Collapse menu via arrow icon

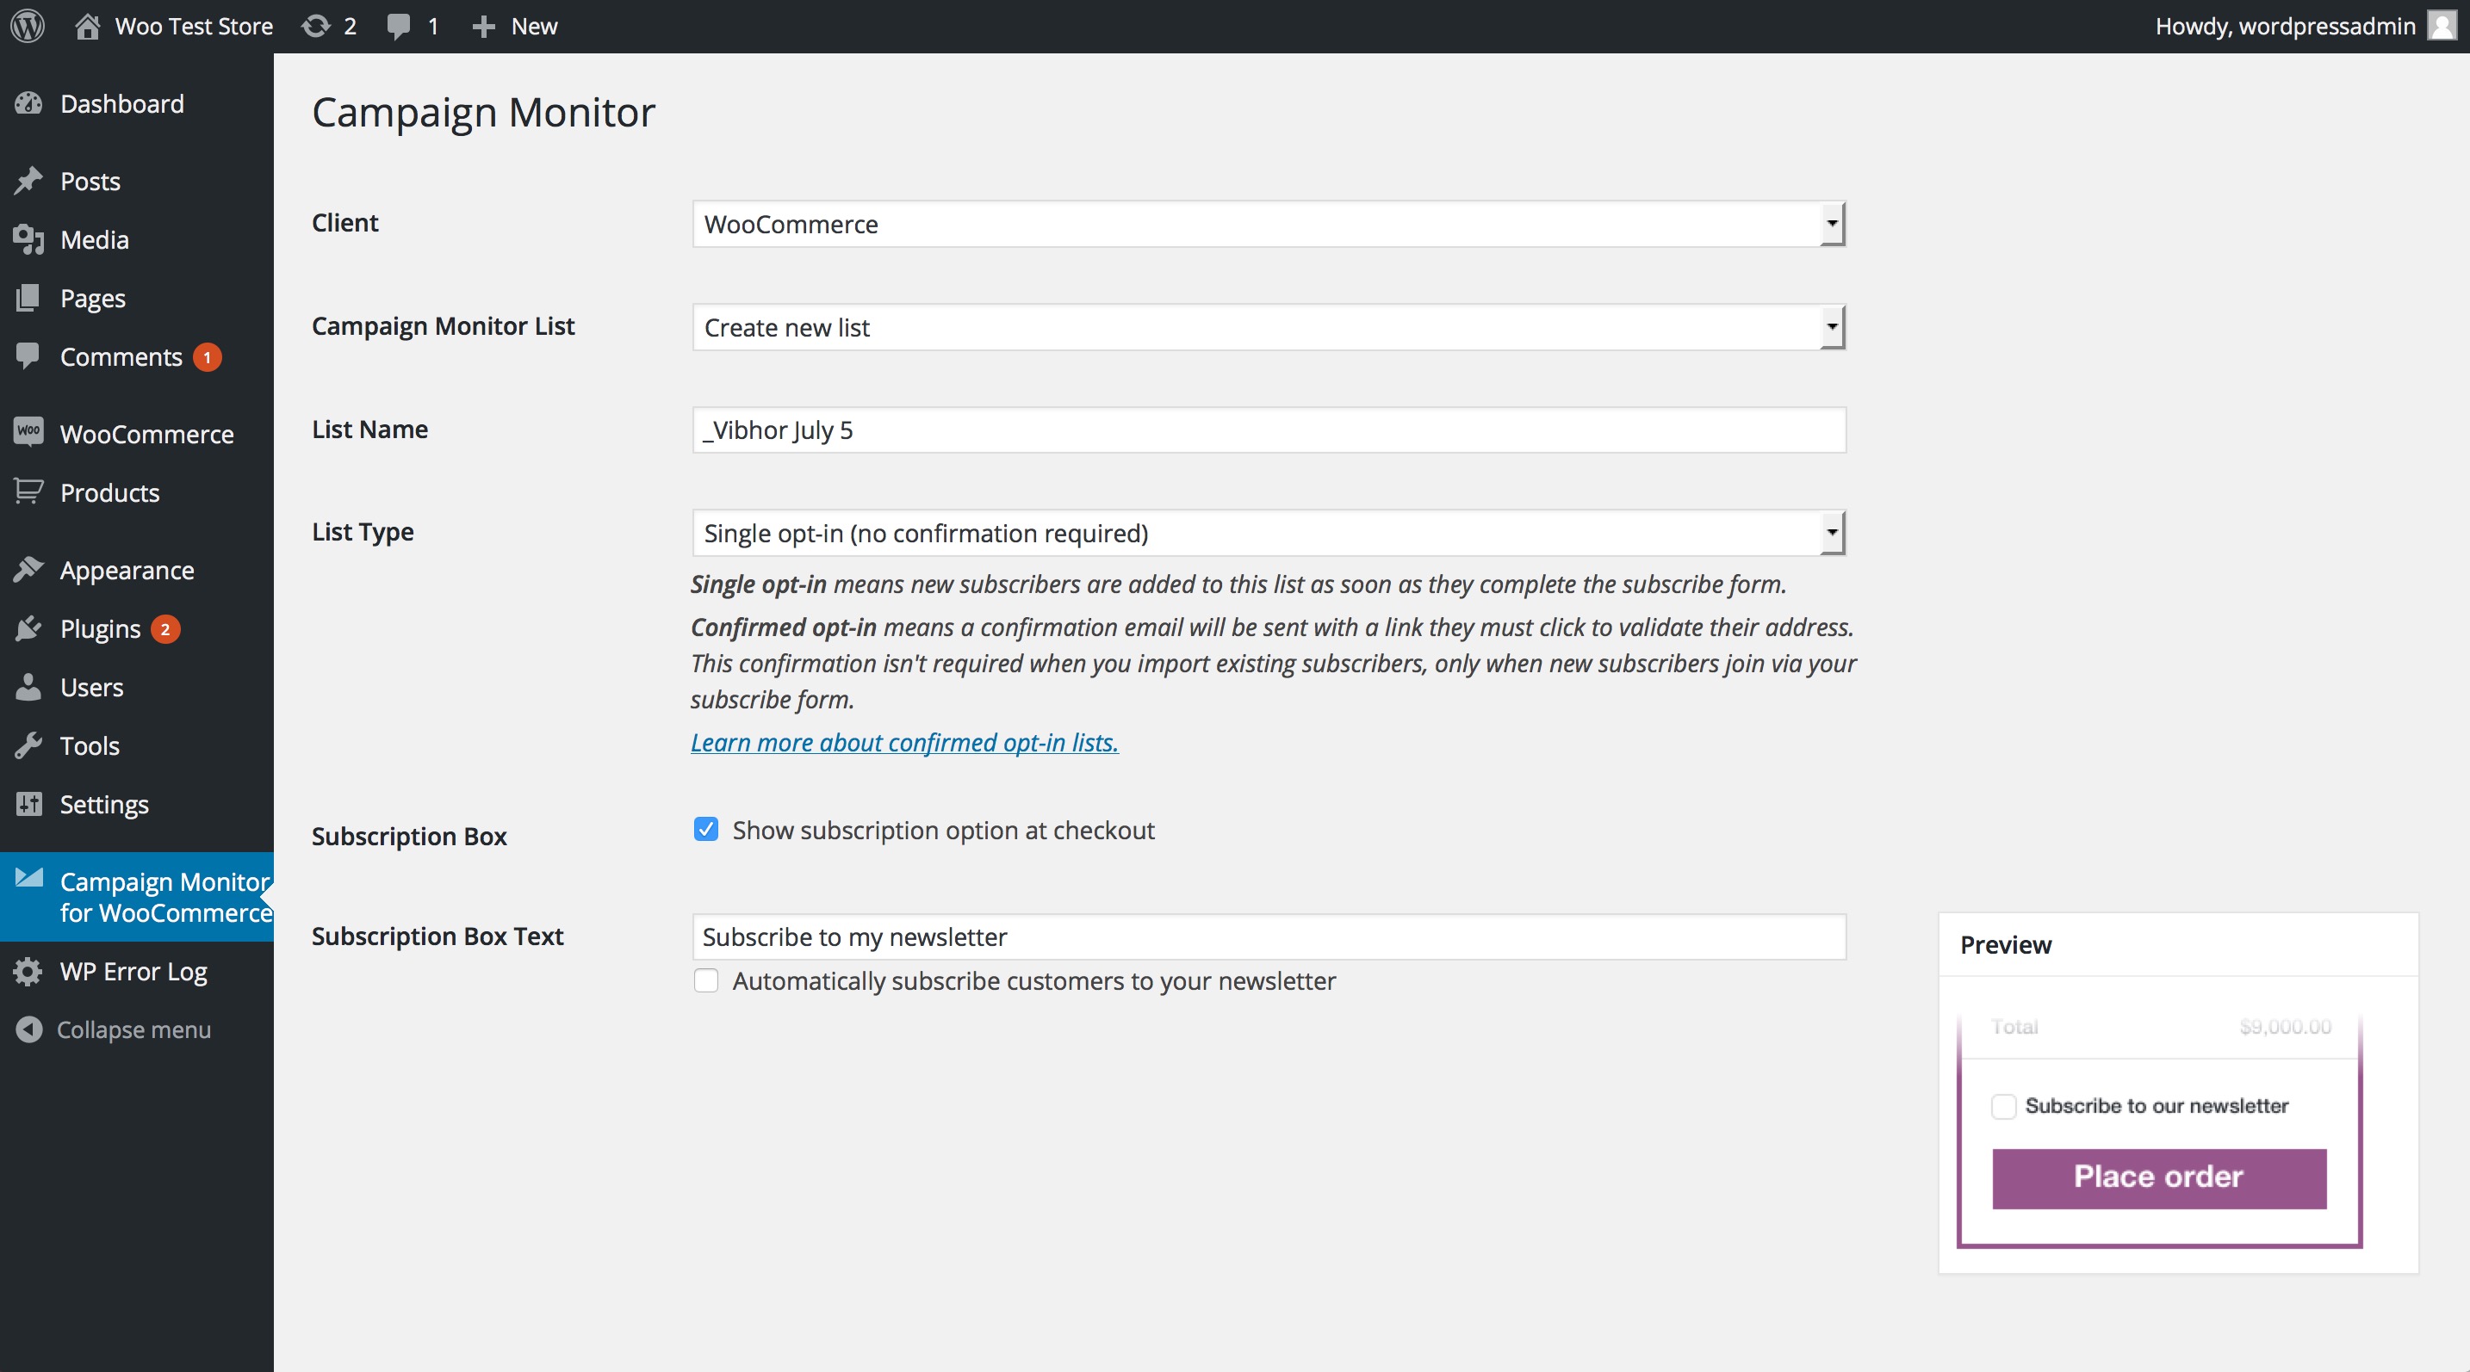pyautogui.click(x=28, y=1029)
